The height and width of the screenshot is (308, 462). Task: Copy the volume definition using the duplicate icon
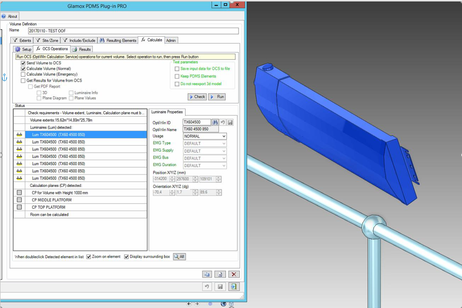point(207,274)
